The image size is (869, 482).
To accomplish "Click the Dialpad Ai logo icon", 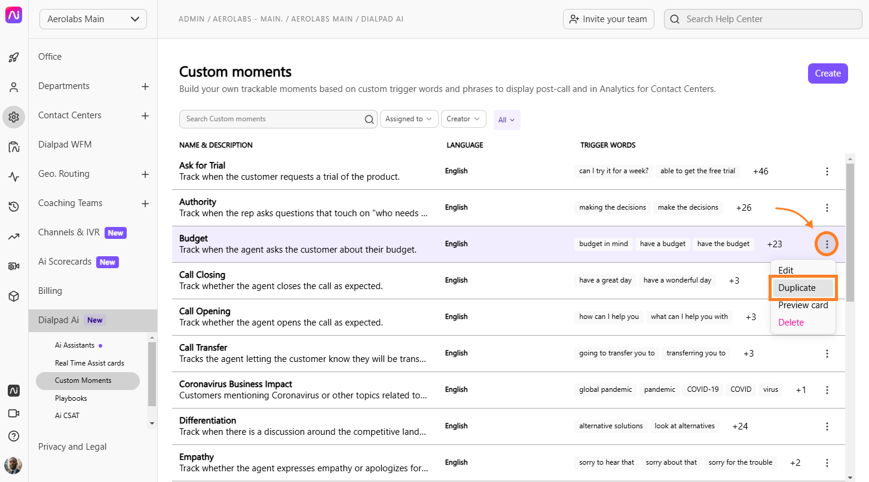I will (14, 16).
